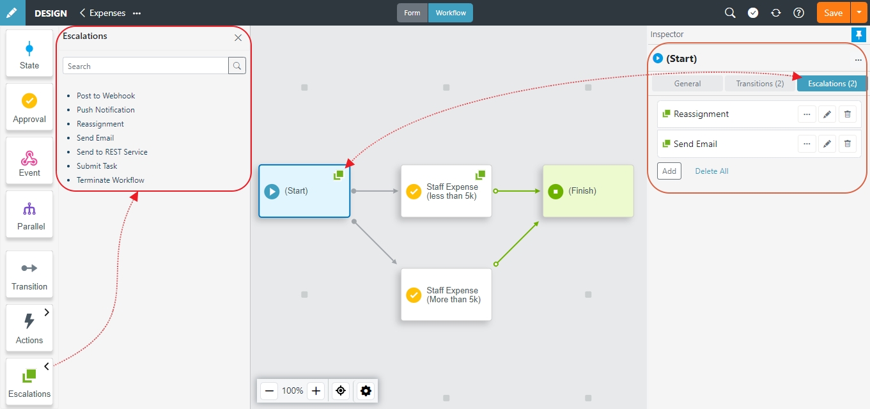The height and width of the screenshot is (409, 870).
Task: Select Send Email row in Inspector
Action: [759, 144]
